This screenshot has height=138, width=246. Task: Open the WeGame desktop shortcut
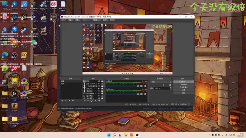tap(24, 18)
